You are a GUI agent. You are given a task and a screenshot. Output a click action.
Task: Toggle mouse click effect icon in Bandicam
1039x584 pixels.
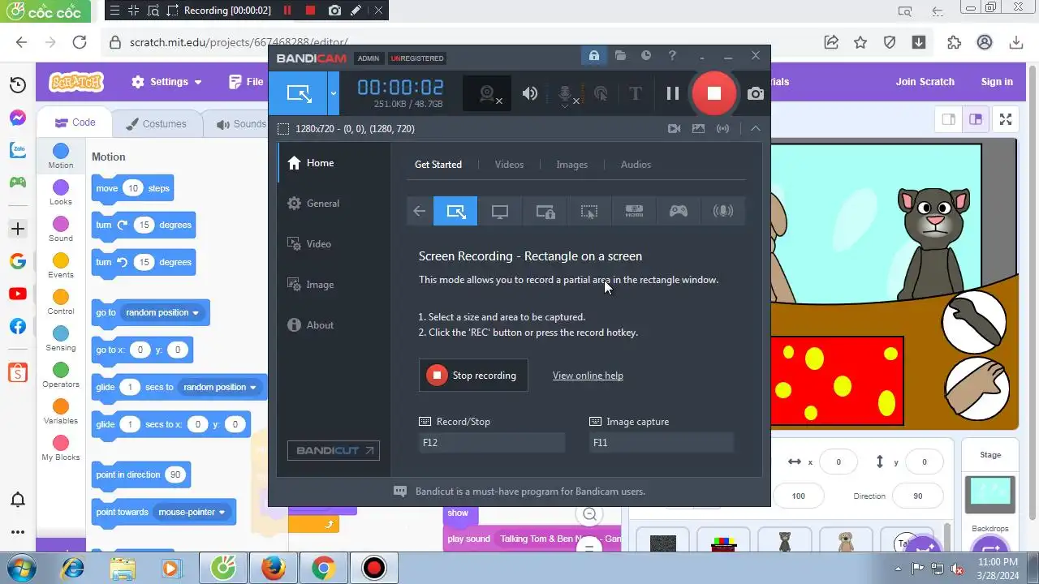(601, 93)
